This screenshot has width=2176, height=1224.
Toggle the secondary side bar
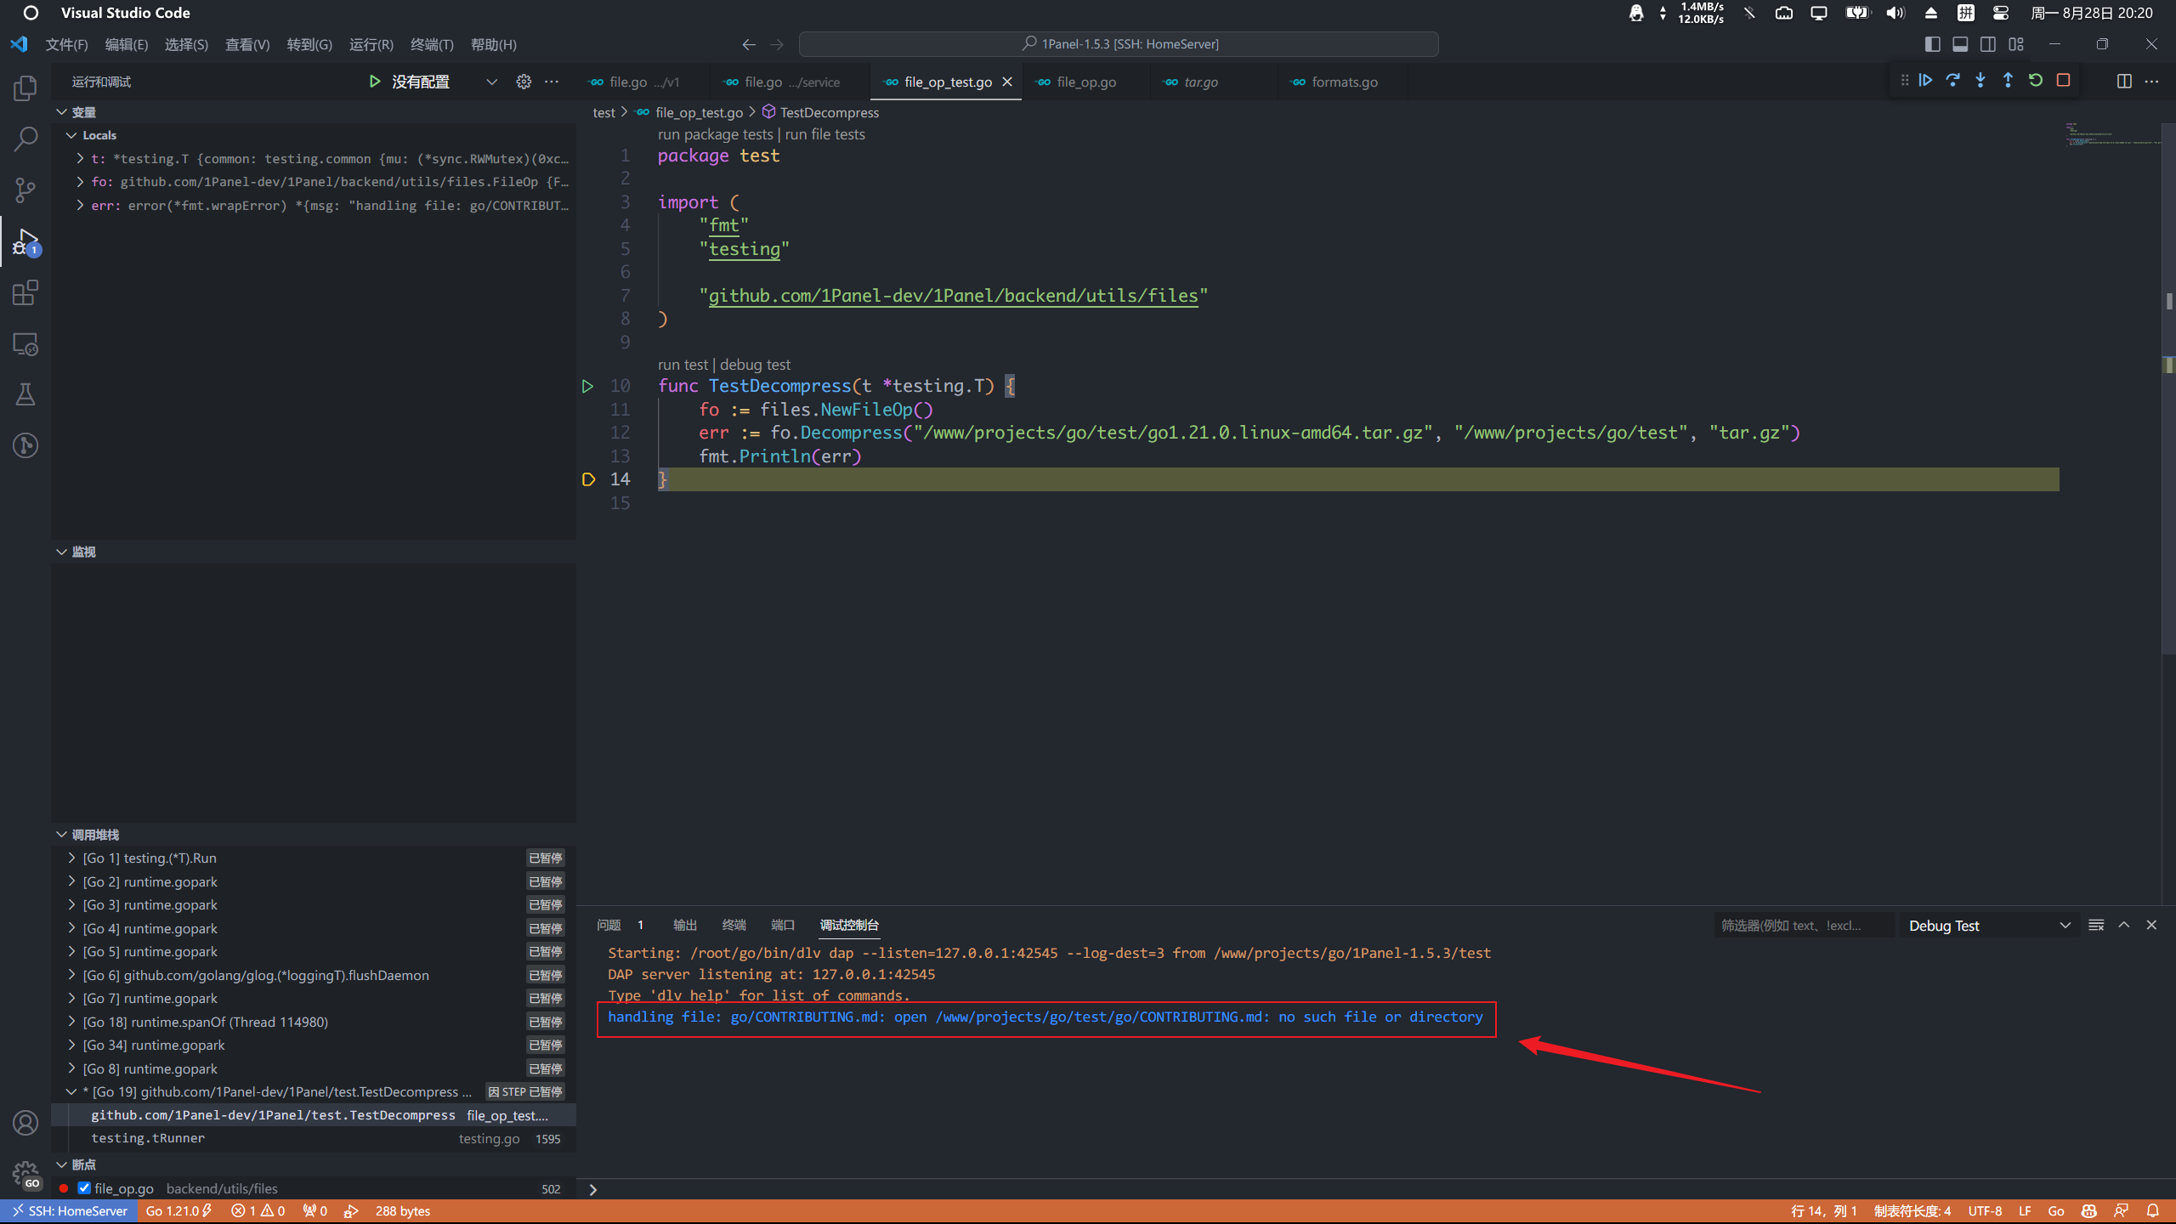[x=1988, y=44]
